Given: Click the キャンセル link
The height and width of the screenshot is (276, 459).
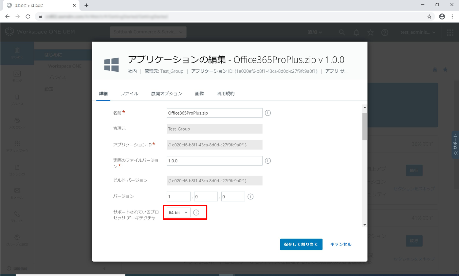Looking at the screenshot, I should point(341,244).
